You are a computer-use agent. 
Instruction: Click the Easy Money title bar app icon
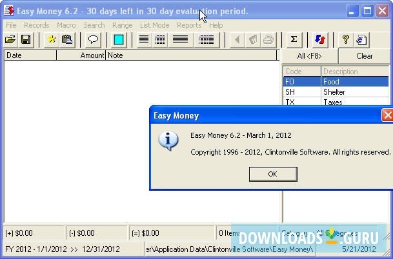click(x=9, y=11)
